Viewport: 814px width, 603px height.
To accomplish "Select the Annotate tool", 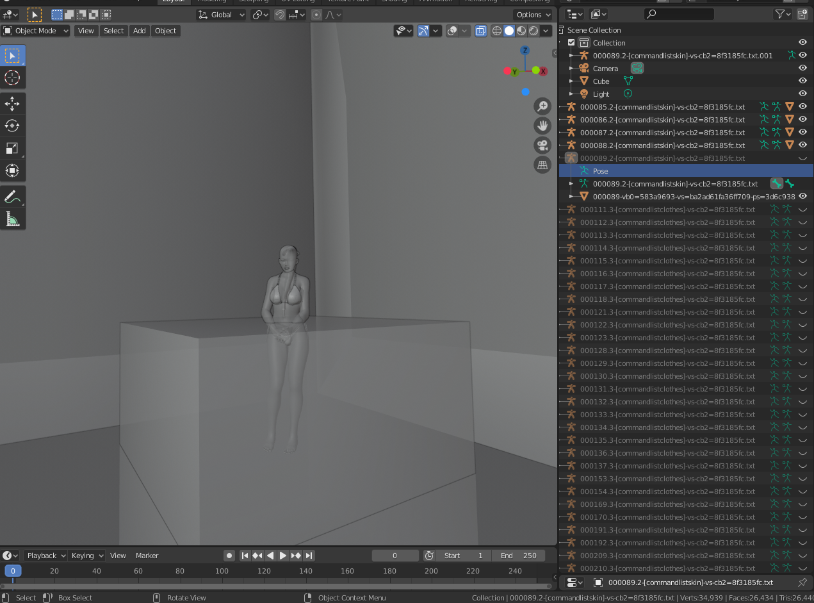I will (12, 197).
